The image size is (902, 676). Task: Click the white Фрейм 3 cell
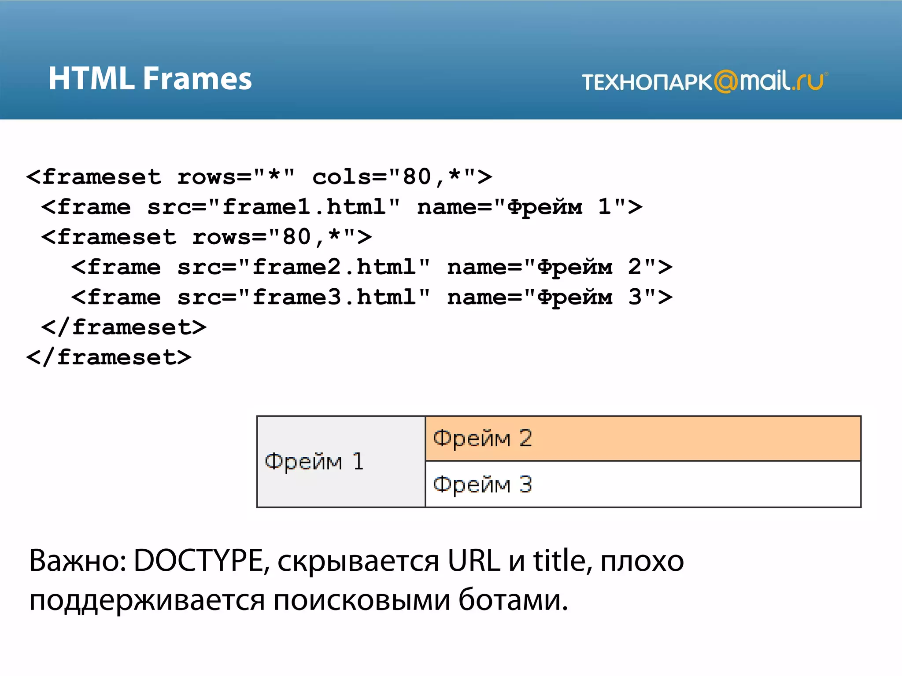[643, 484]
